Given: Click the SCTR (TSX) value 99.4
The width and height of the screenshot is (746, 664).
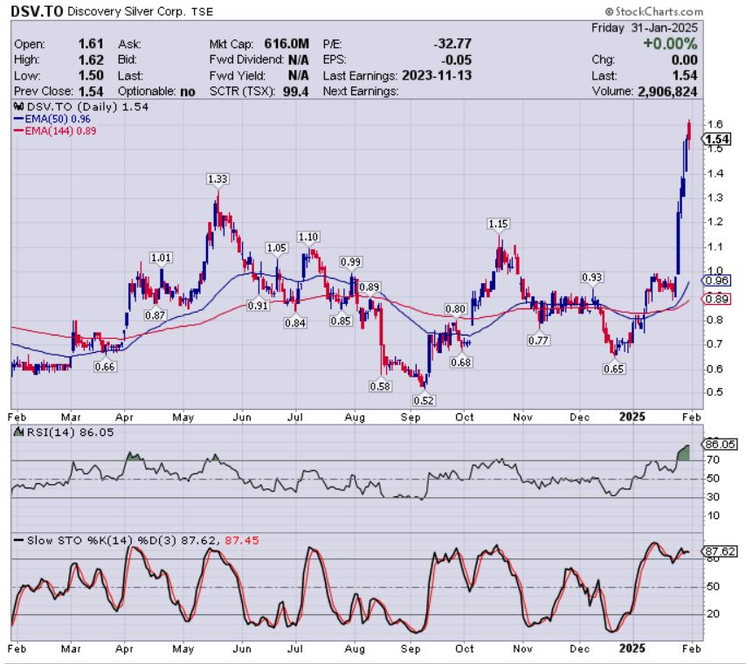Looking at the screenshot, I should (295, 92).
